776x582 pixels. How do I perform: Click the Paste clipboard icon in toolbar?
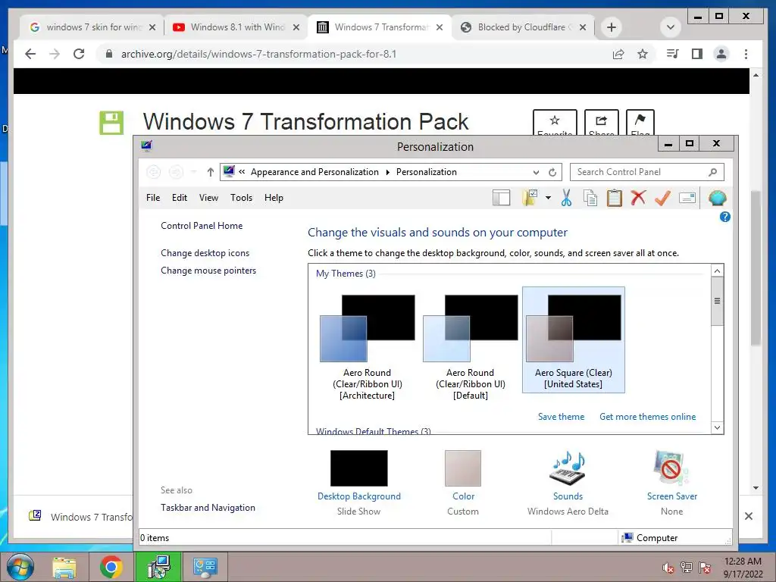point(614,198)
